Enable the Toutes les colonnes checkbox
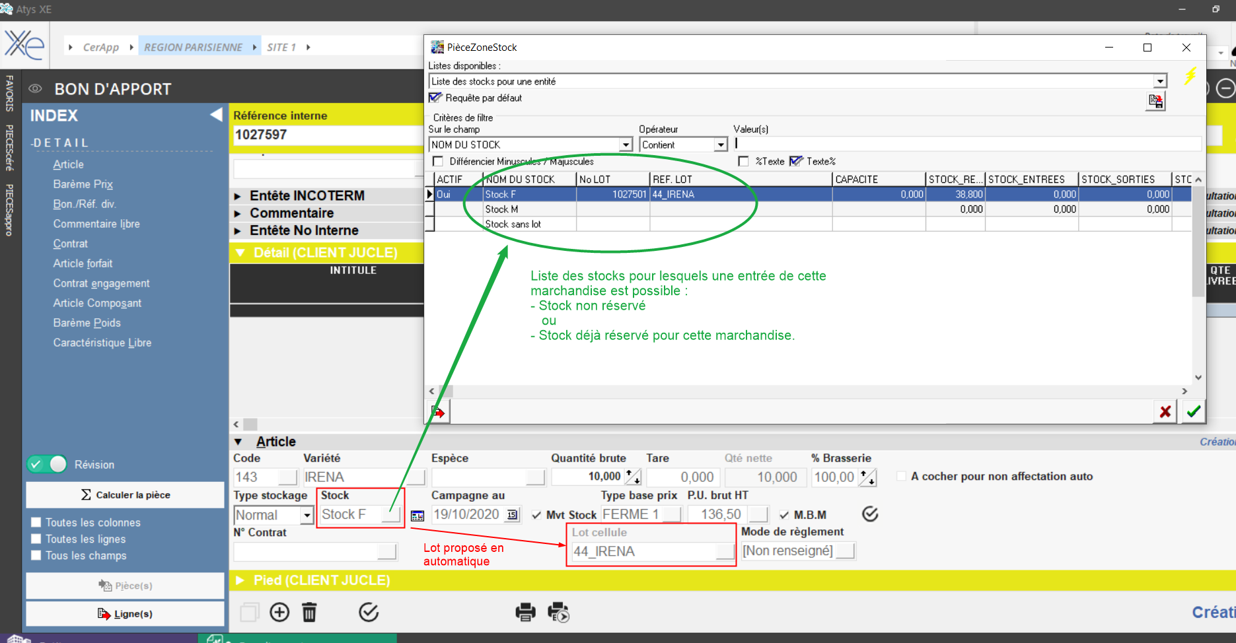The height and width of the screenshot is (643, 1236). pyautogui.click(x=36, y=522)
